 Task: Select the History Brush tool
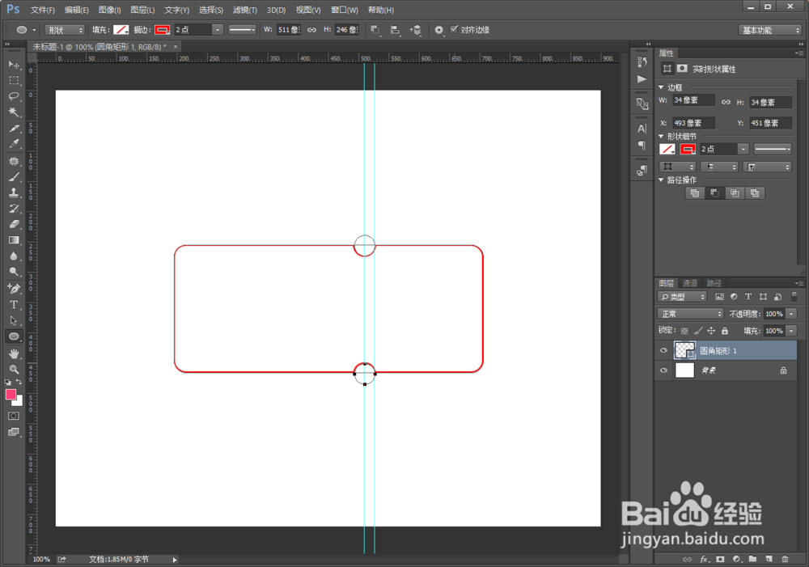tap(14, 209)
